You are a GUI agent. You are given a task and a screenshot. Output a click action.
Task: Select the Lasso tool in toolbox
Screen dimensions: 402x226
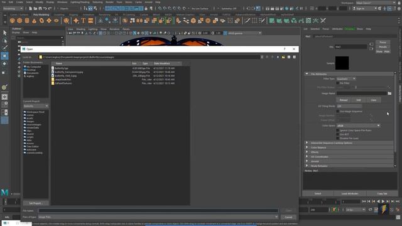click(4, 40)
